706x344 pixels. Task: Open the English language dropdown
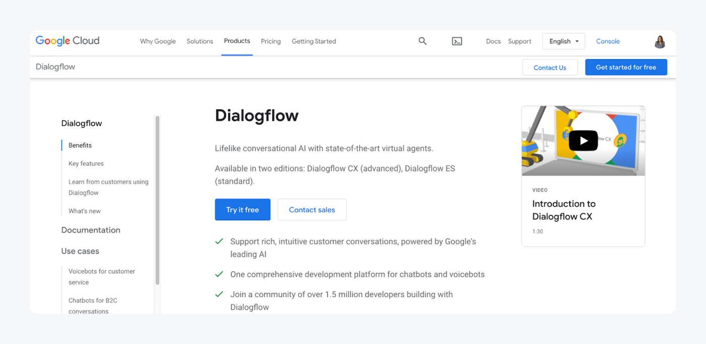pyautogui.click(x=564, y=41)
